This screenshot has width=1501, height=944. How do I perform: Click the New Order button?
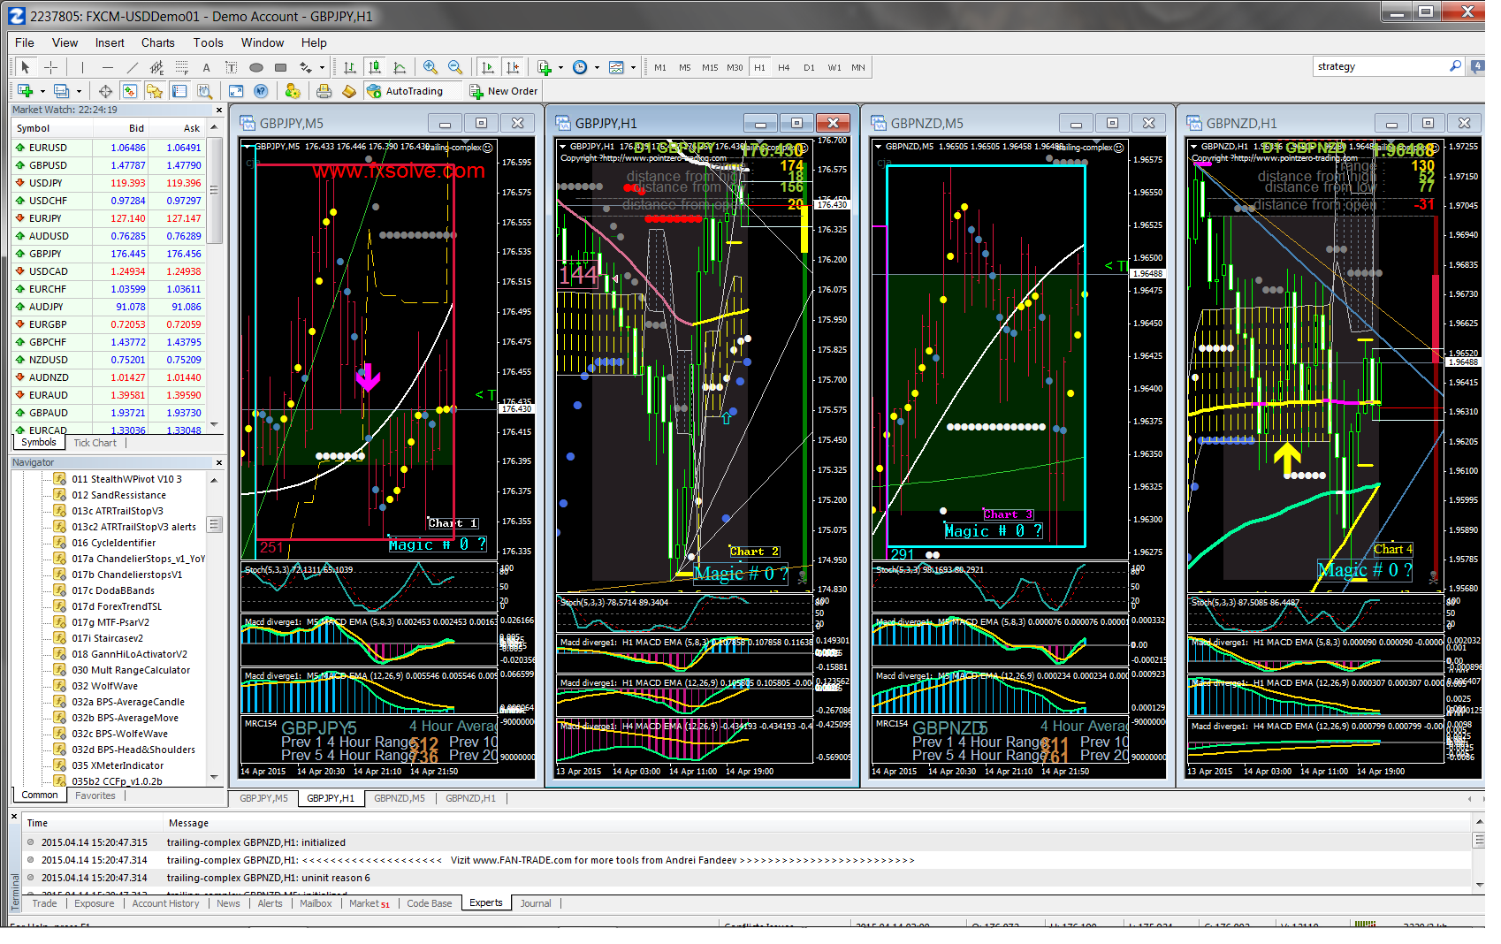pyautogui.click(x=503, y=91)
